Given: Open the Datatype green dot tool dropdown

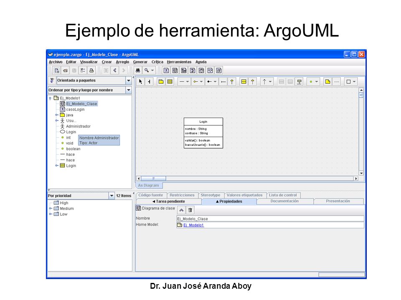Looking at the screenshot, I should (x=317, y=82).
